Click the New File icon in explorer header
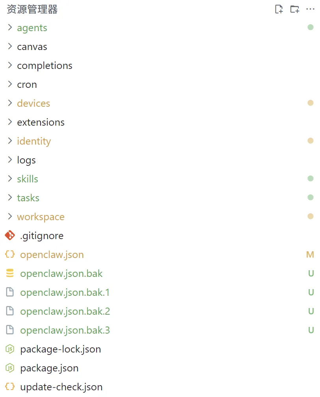This screenshot has width=320, height=397. [279, 9]
